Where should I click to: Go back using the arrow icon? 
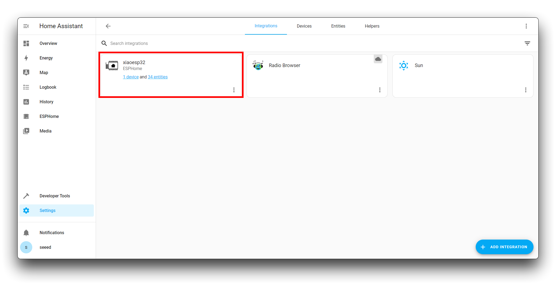108,26
